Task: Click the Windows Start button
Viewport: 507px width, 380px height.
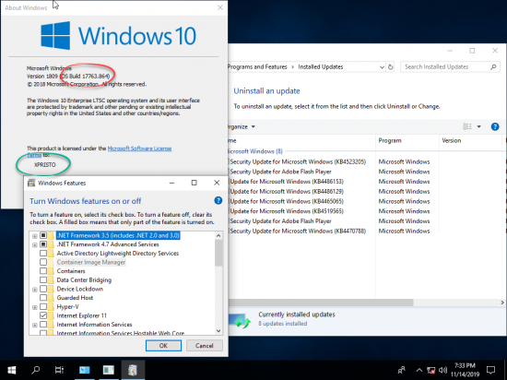Action: 12,370
